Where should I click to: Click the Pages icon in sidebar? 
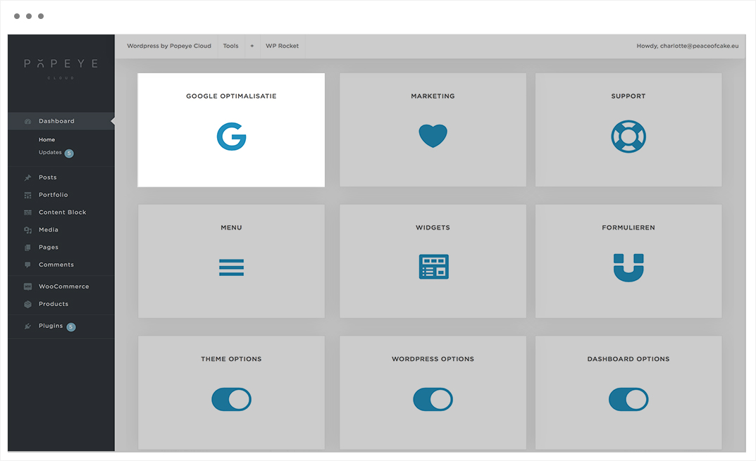pyautogui.click(x=27, y=248)
